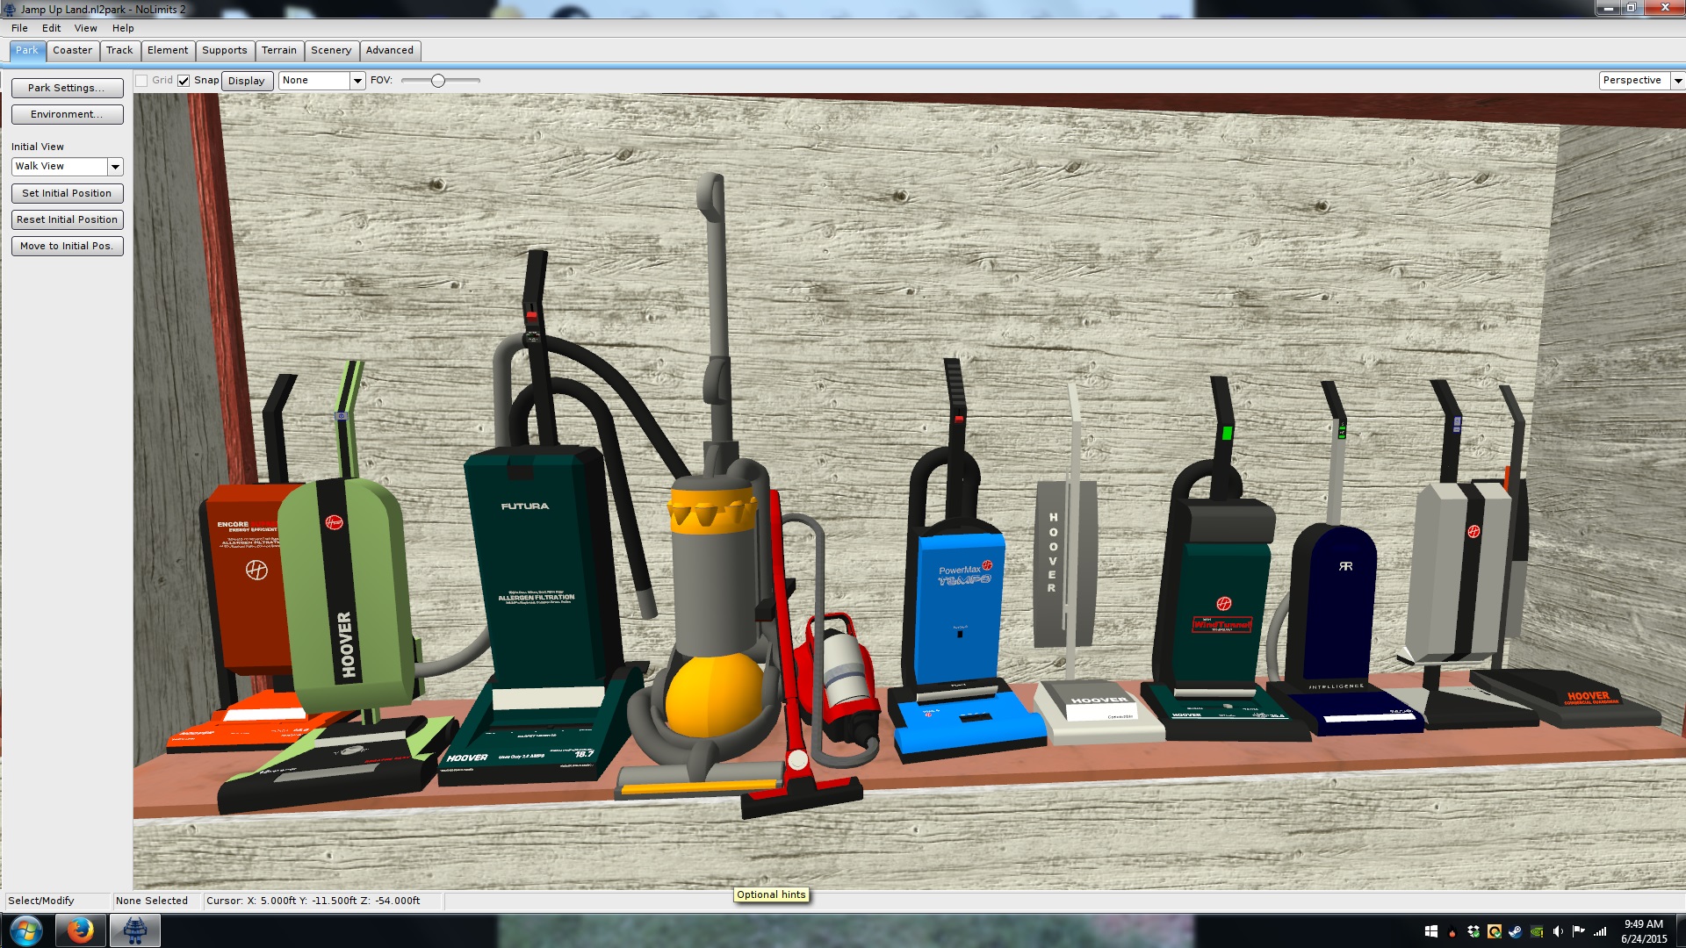Open the Windows Start menu

tap(25, 930)
